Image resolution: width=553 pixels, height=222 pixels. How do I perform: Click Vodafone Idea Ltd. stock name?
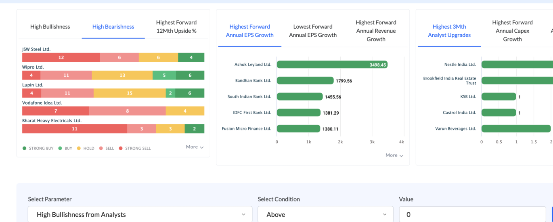(42, 103)
